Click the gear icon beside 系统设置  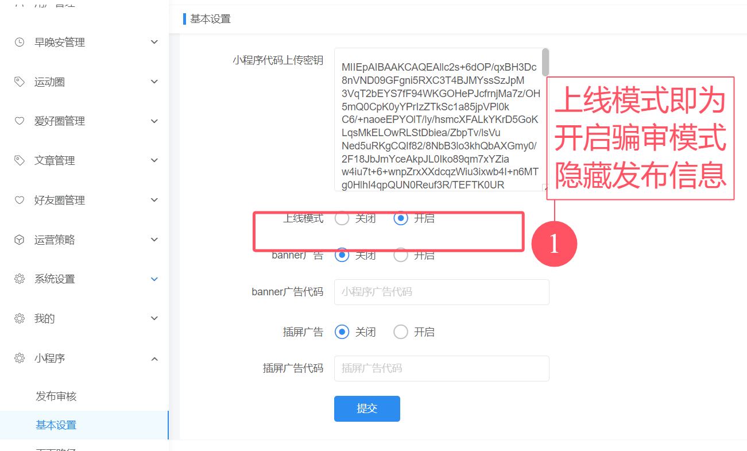click(20, 279)
